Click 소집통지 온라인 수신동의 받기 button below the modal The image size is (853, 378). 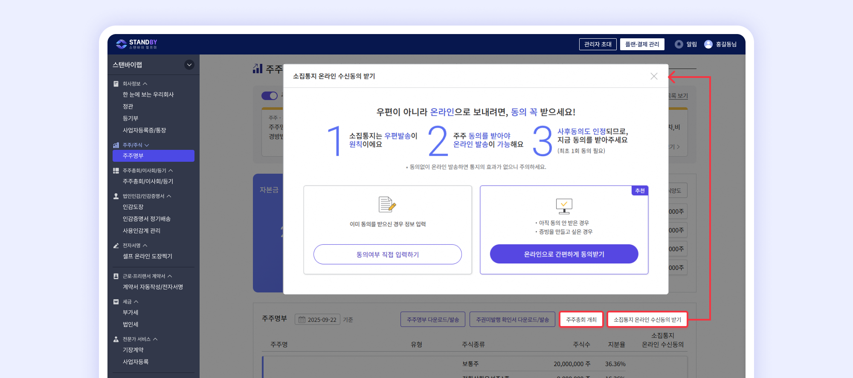647,320
